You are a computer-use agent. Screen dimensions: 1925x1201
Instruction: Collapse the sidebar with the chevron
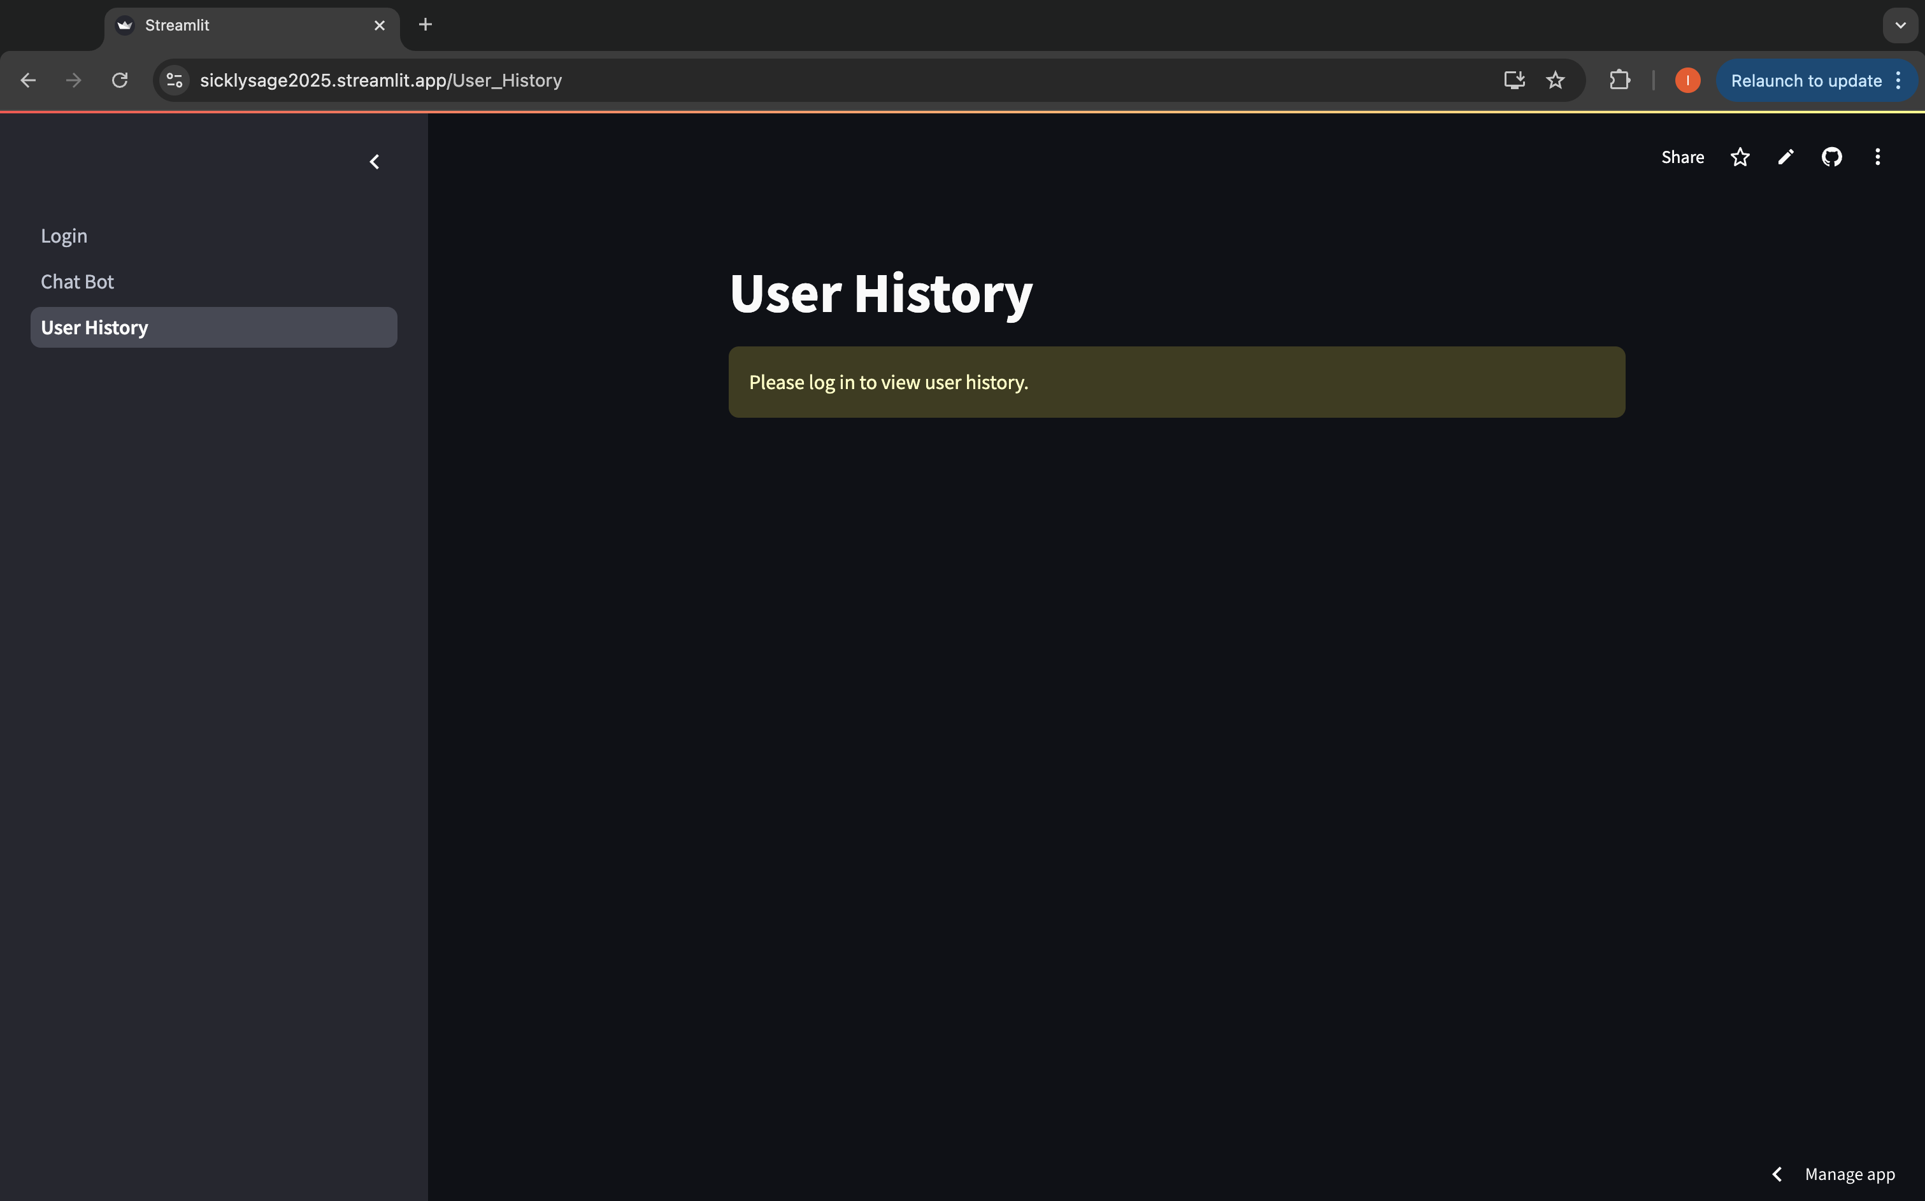pos(374,162)
